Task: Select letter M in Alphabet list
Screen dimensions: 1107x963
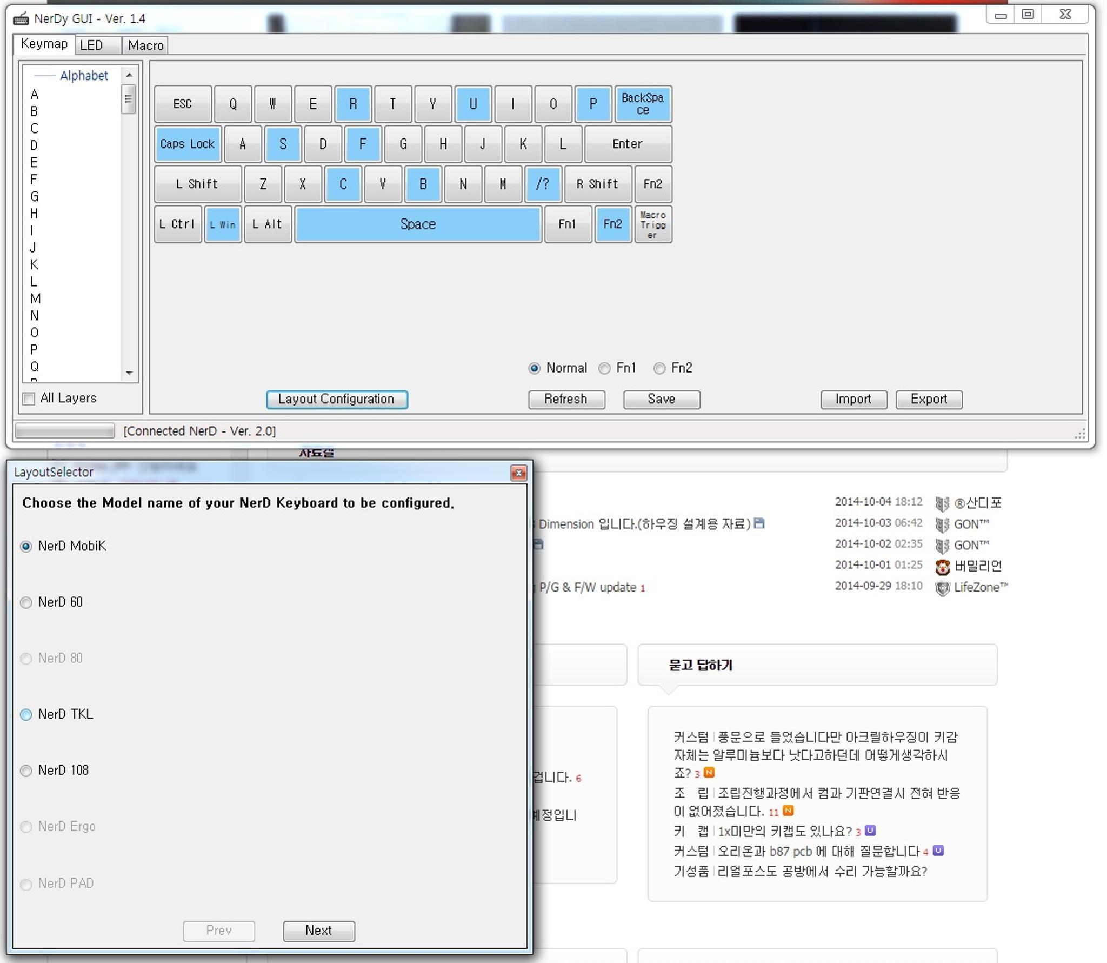Action: pyautogui.click(x=35, y=299)
